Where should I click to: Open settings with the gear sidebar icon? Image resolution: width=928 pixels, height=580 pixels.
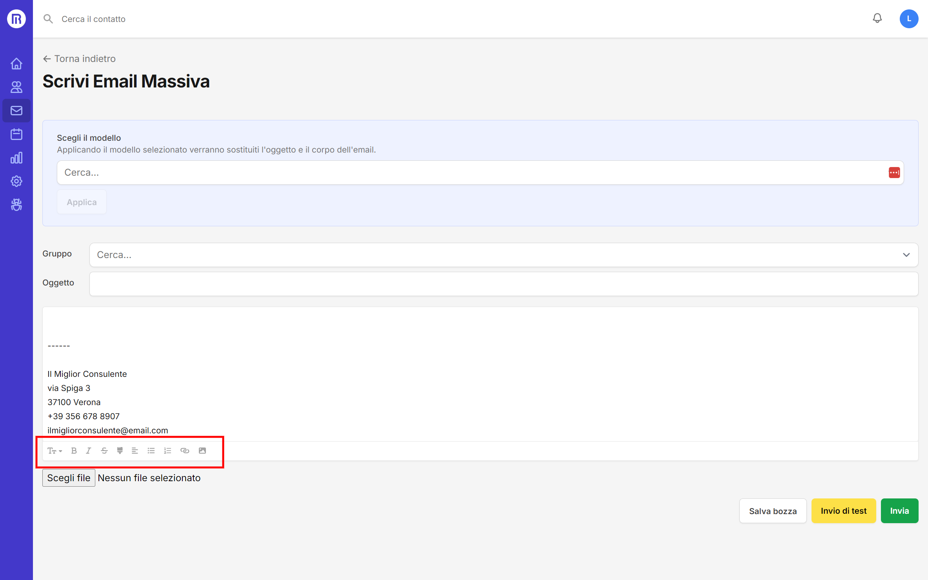16,181
